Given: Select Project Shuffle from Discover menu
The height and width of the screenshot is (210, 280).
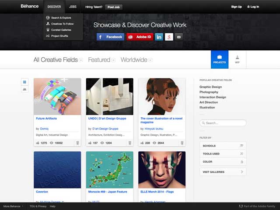Looking at the screenshot, I should 60,36.
